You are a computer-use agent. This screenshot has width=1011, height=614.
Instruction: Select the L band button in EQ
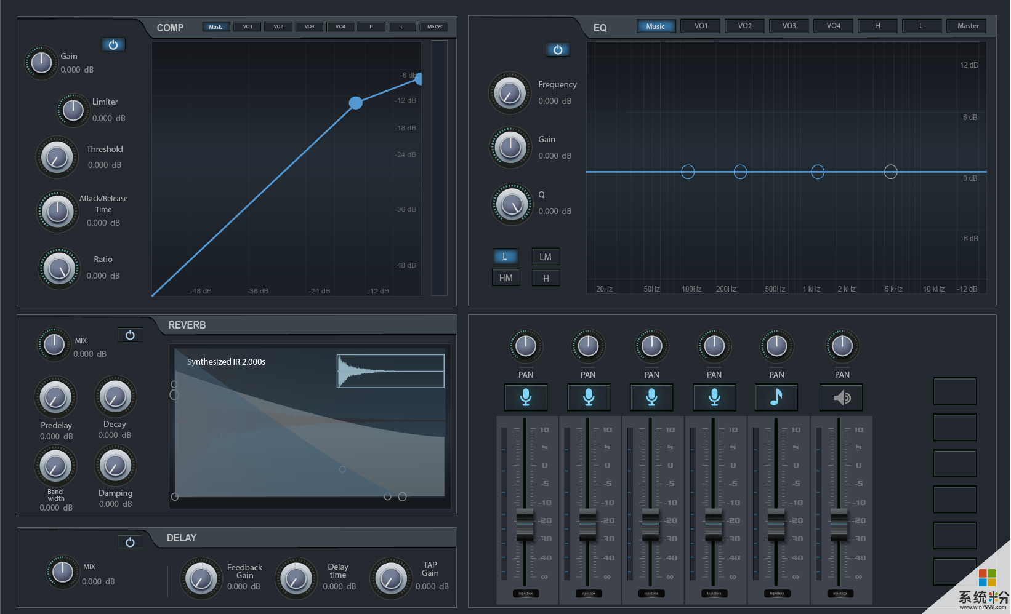[x=505, y=257]
